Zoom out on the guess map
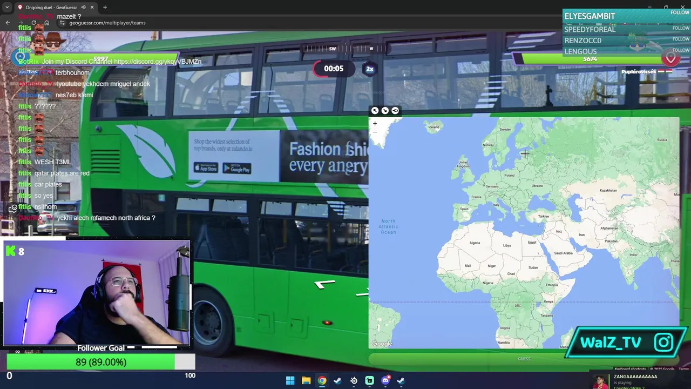Viewport: 691px width, 389px height. pyautogui.click(x=375, y=132)
